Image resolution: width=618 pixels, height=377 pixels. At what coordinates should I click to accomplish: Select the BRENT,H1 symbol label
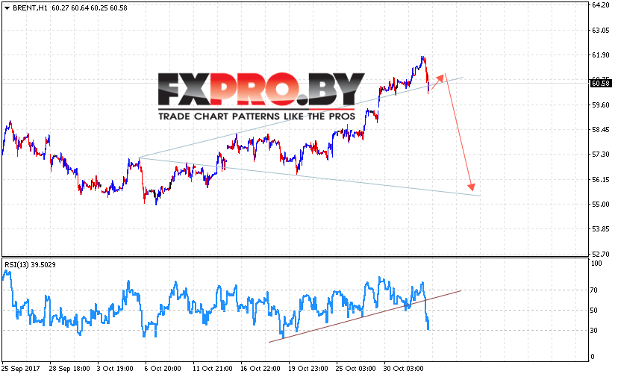click(30, 8)
